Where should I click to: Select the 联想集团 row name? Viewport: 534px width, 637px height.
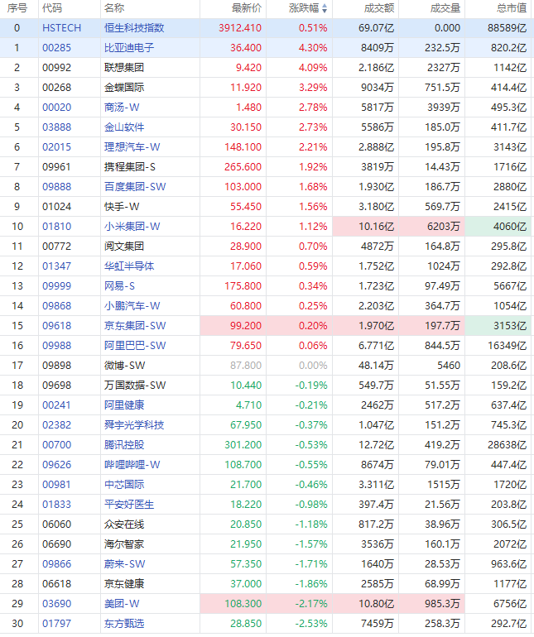click(124, 68)
